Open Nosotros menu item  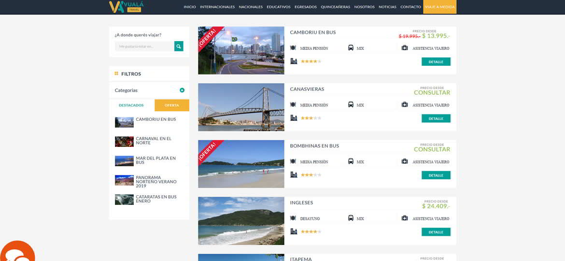[x=364, y=7]
